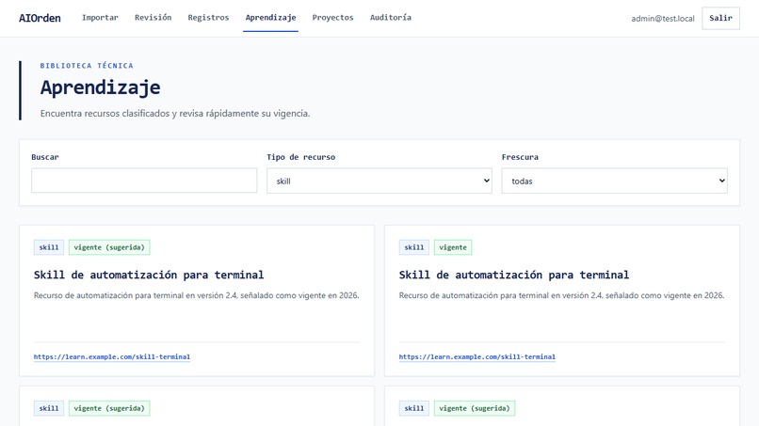The width and height of the screenshot is (759, 426).
Task: Go to the Importar tab
Action: tap(100, 18)
